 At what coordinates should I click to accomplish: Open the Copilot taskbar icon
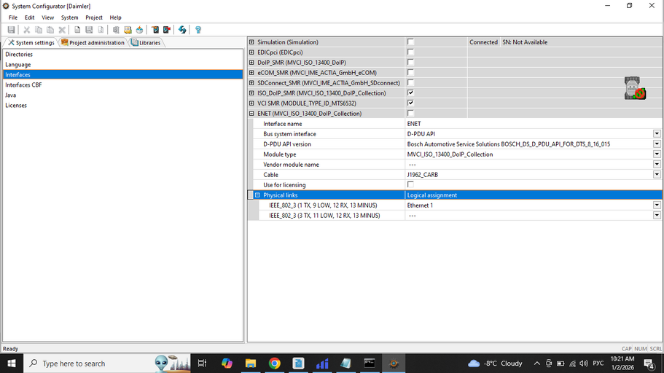tap(227, 364)
